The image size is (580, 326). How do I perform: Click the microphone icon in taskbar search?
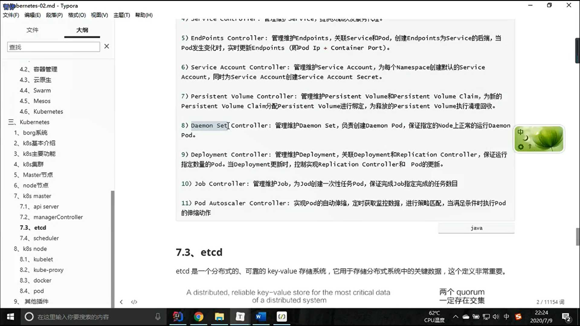pos(158,317)
